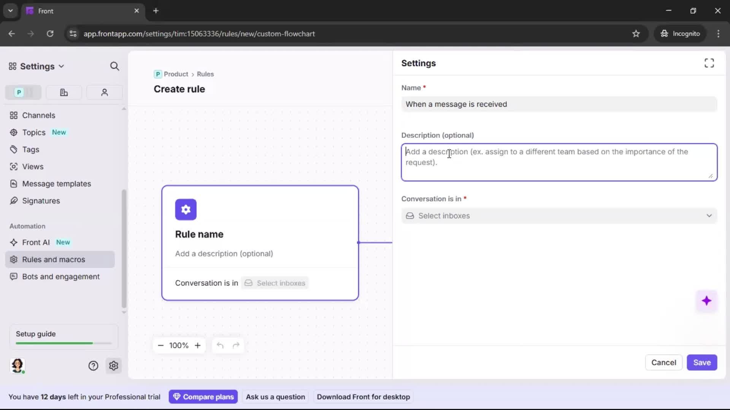Open the Tags section
Viewport: 730px width, 410px height.
[x=30, y=150]
